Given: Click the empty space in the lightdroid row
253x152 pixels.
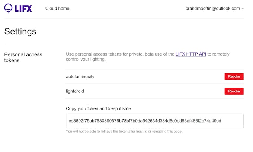Looking at the screenshot, I should click(x=156, y=91).
